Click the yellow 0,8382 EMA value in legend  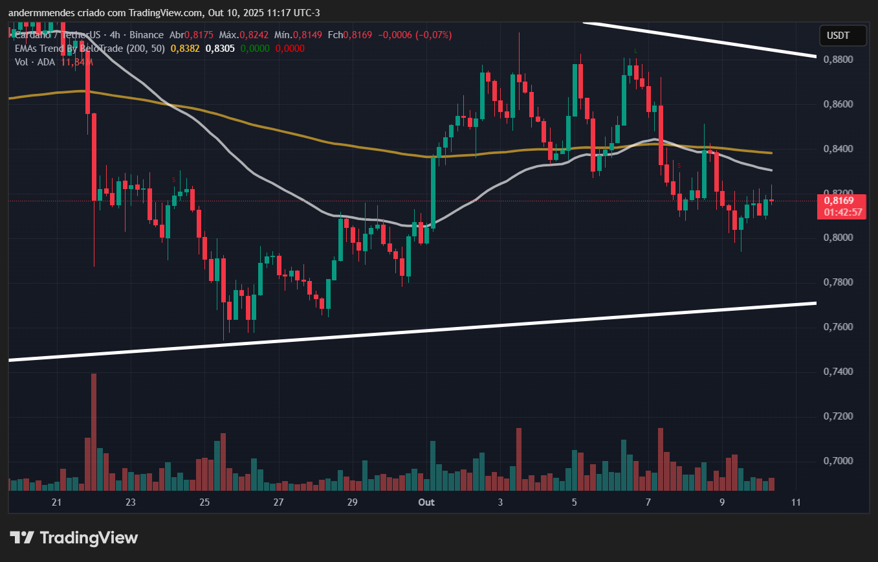pos(185,49)
